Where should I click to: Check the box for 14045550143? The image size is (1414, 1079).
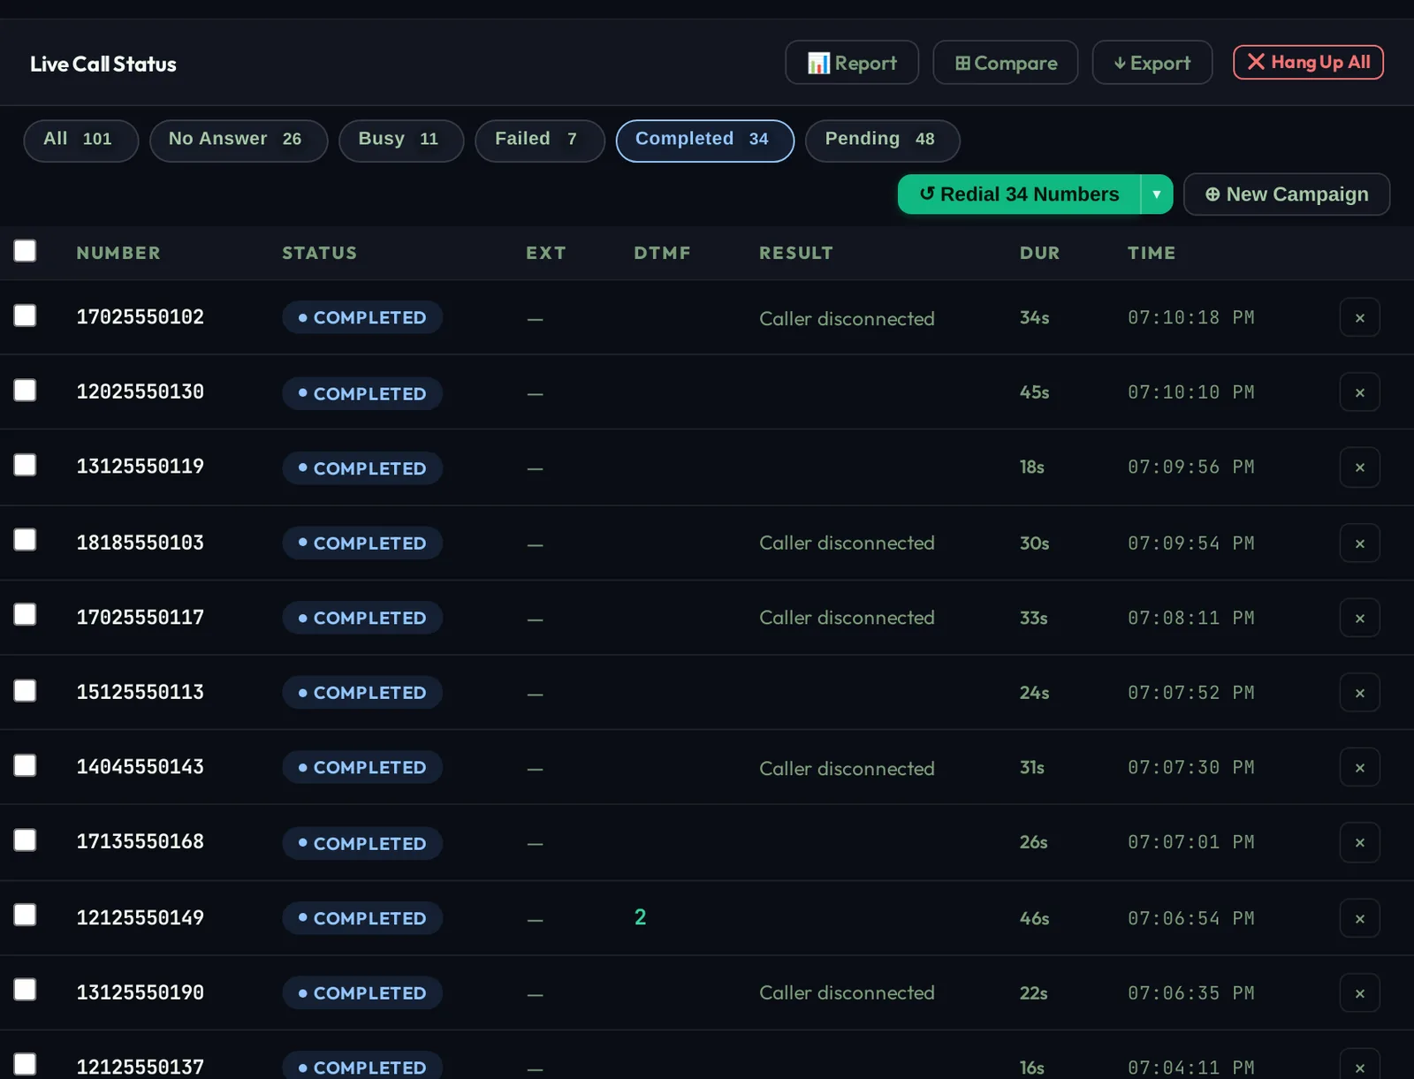[x=25, y=765]
